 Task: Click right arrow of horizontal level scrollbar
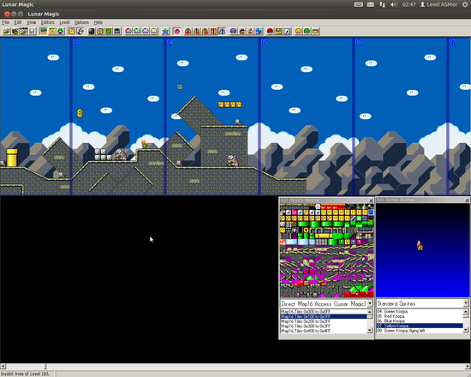point(468,366)
